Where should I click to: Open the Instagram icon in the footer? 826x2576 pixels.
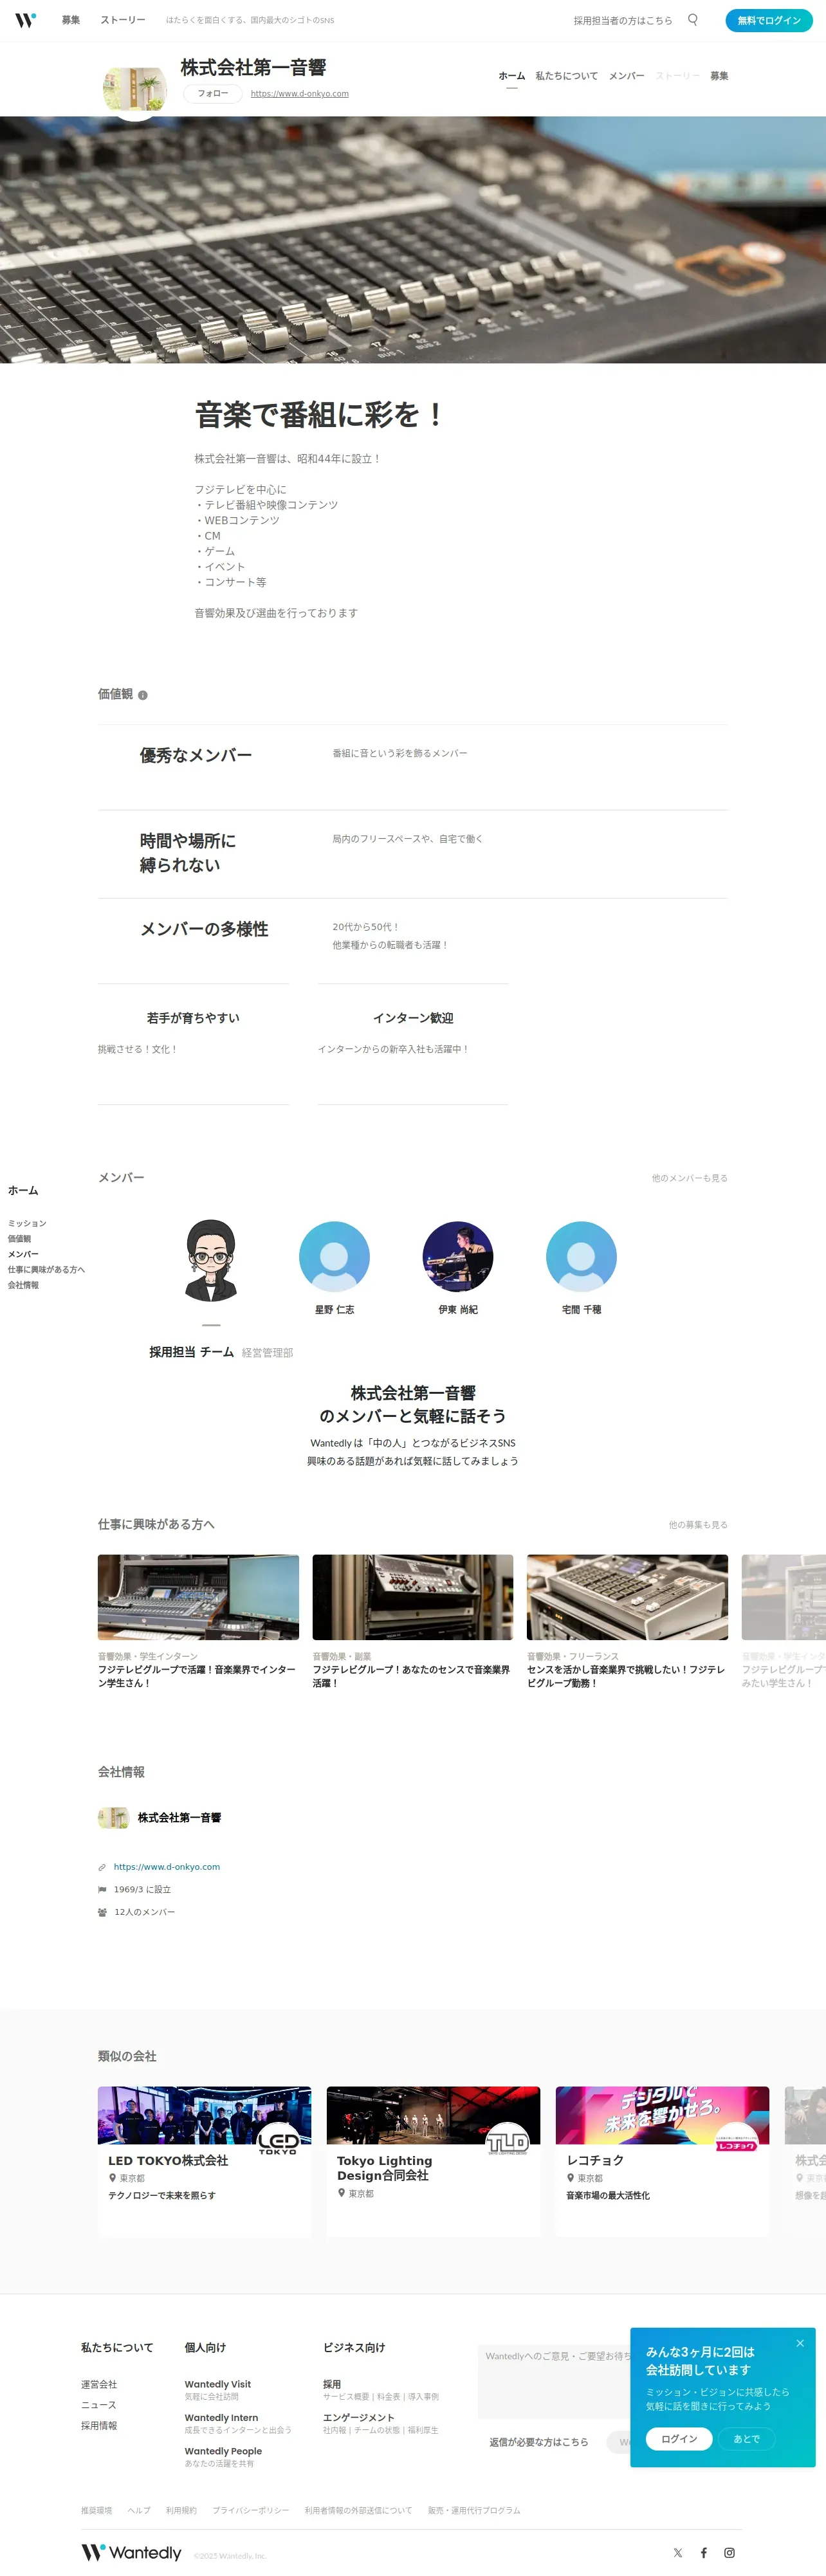(x=730, y=2553)
